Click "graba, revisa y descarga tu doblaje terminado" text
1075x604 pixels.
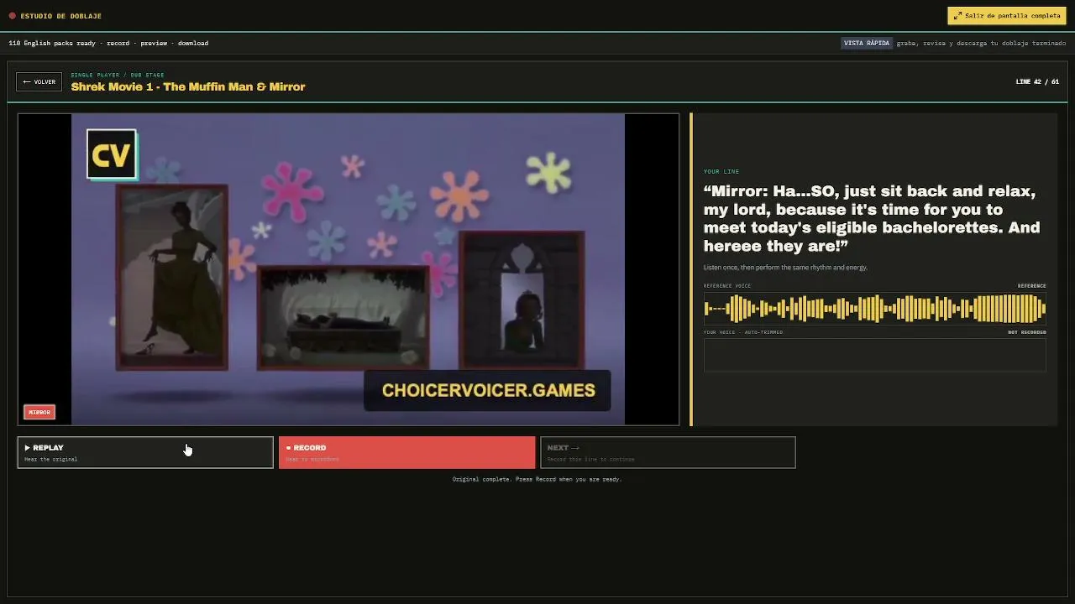[x=981, y=43]
